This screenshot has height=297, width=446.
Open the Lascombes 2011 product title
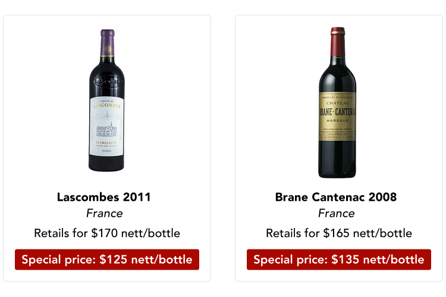[104, 197]
